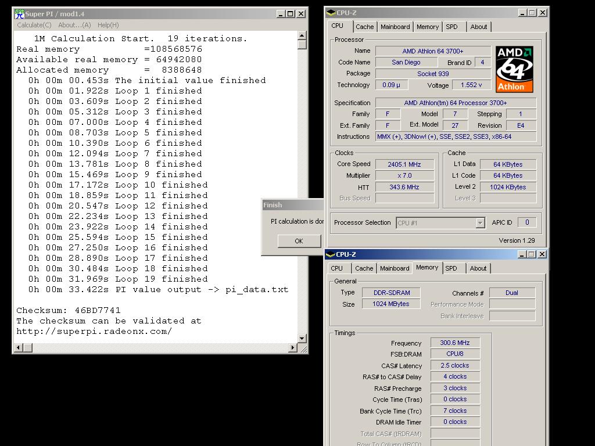The width and height of the screenshot is (595, 446).
Task: Click the PI value output -> pi_data.txt line
Action: click(x=158, y=290)
